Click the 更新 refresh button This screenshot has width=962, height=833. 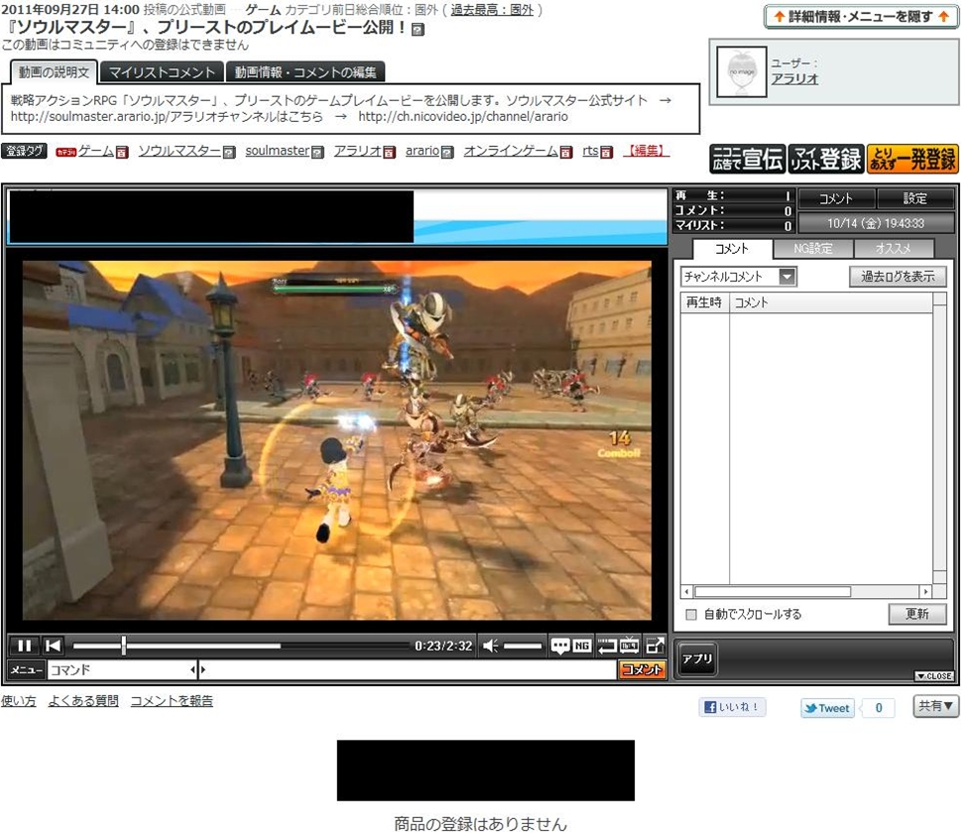917,614
